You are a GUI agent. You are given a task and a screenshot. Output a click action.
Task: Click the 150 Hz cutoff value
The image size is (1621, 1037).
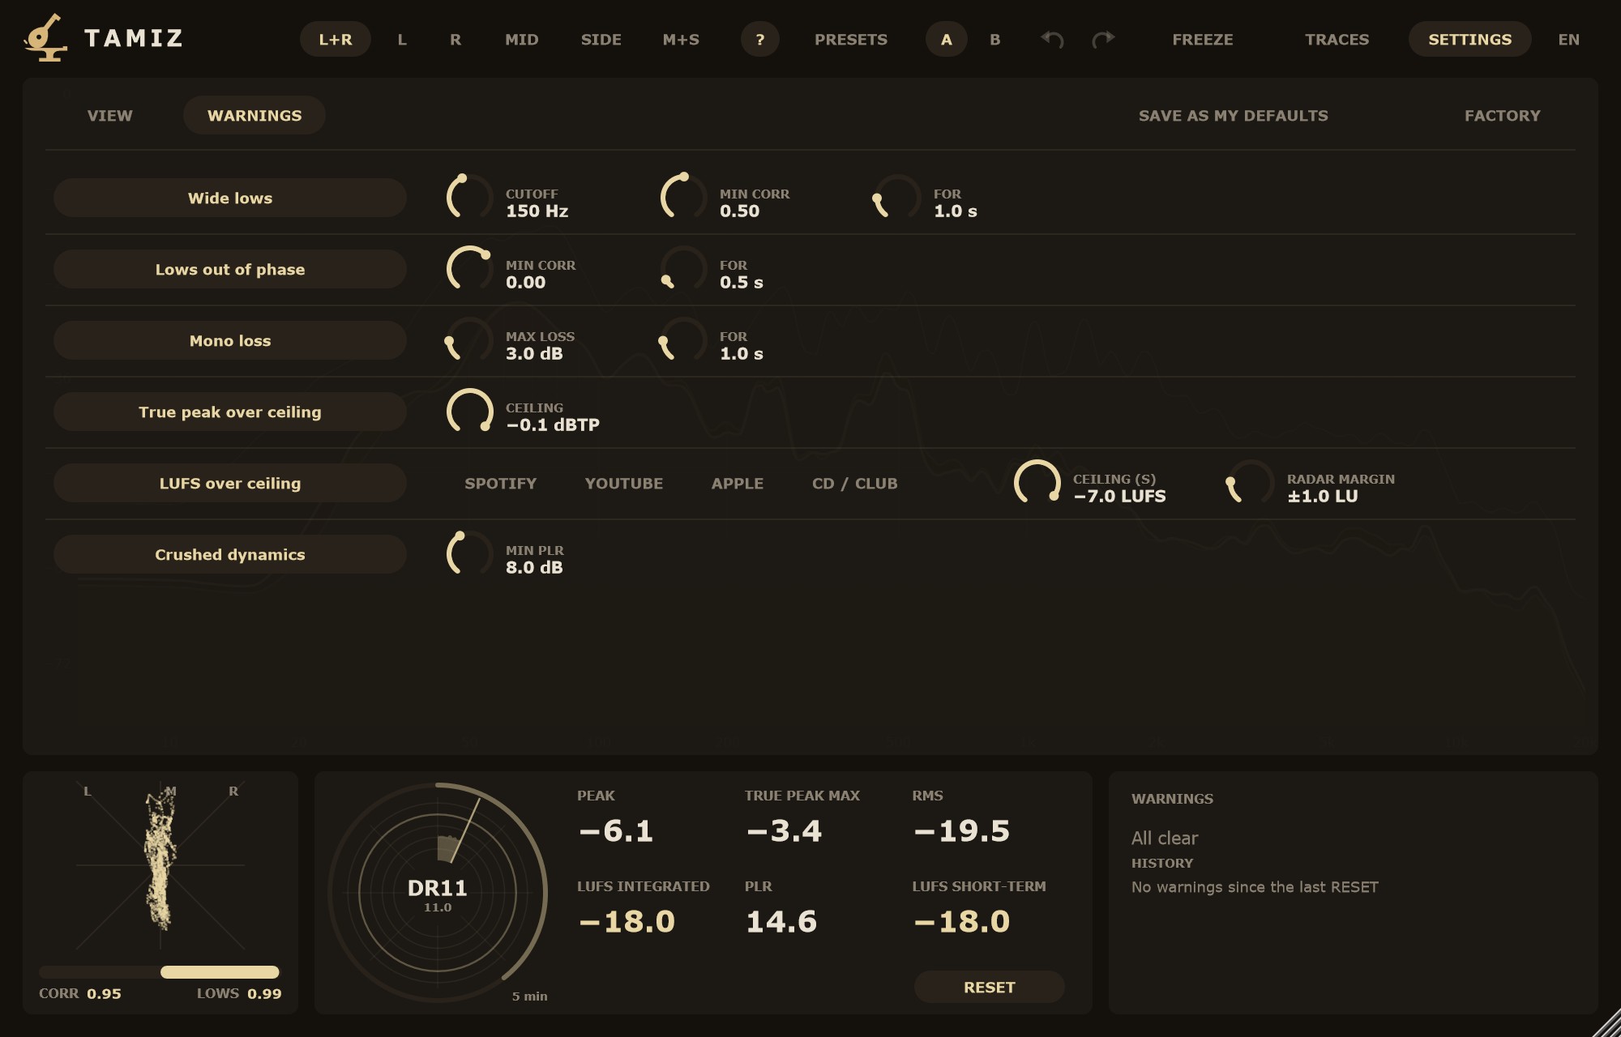[537, 211]
